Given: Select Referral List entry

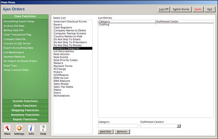Looking at the screenshot, I should 73,78.
